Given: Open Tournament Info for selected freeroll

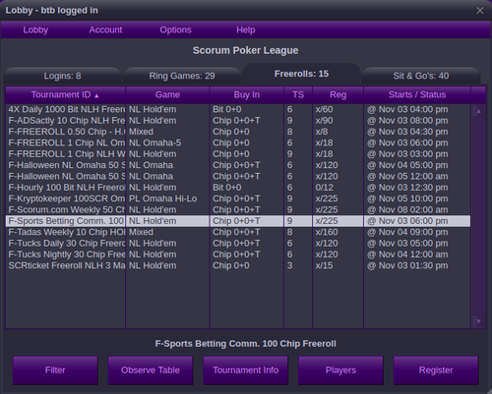Looking at the screenshot, I should click(245, 370).
